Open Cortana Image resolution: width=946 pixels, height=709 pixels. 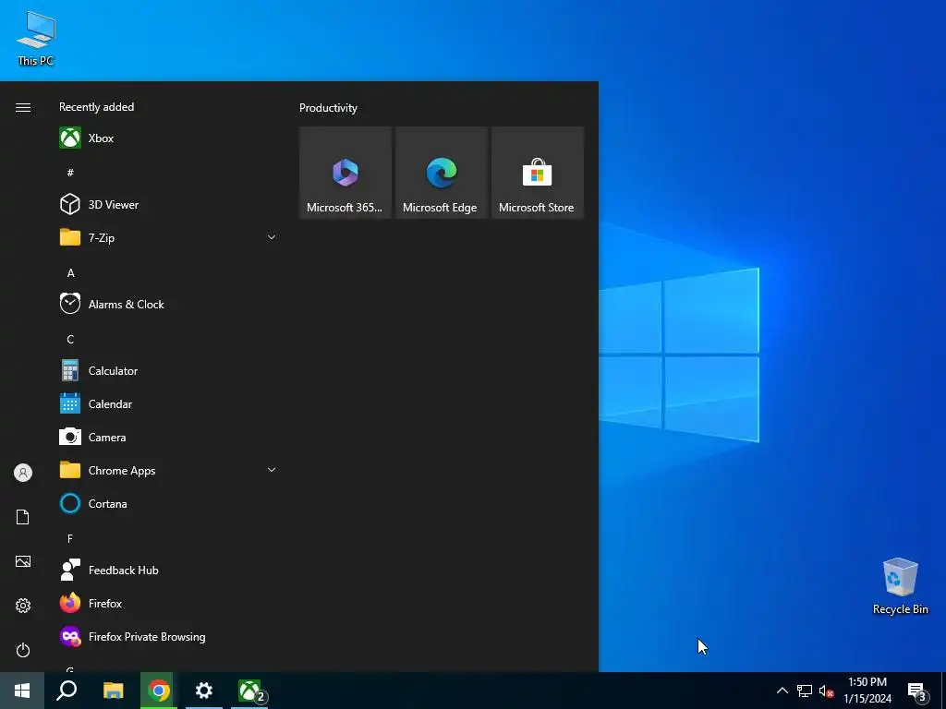tap(168, 503)
